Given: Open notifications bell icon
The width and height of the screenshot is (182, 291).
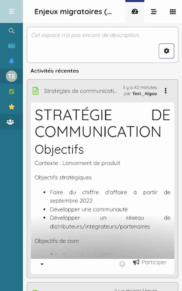Looking at the screenshot, I should [12, 61].
